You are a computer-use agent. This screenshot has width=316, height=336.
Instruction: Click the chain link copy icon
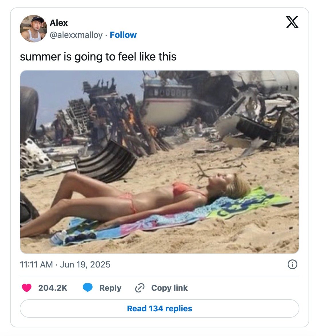(140, 288)
